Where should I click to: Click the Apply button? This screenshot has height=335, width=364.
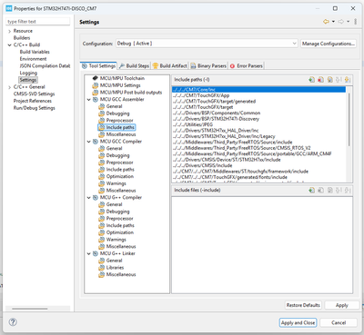click(x=342, y=305)
